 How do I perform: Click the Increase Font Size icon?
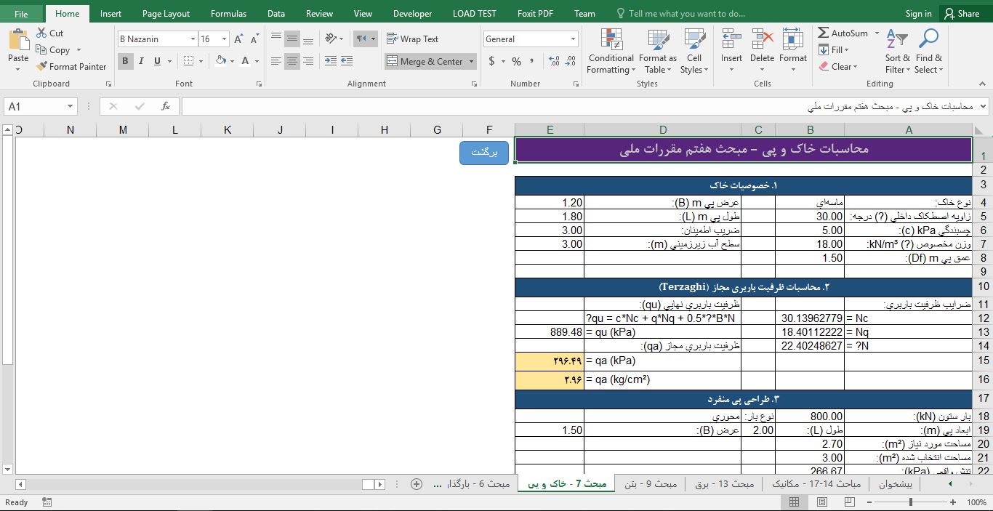coord(238,39)
